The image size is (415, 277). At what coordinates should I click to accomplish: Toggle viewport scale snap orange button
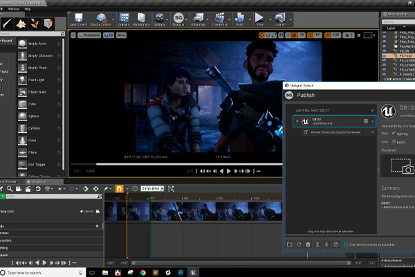click(327, 35)
